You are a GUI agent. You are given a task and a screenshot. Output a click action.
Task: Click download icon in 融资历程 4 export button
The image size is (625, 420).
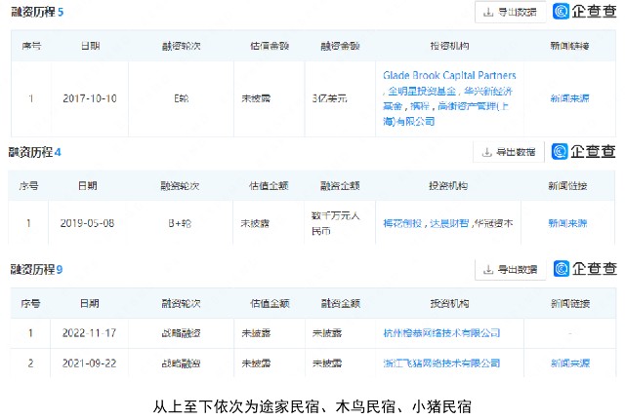486,152
